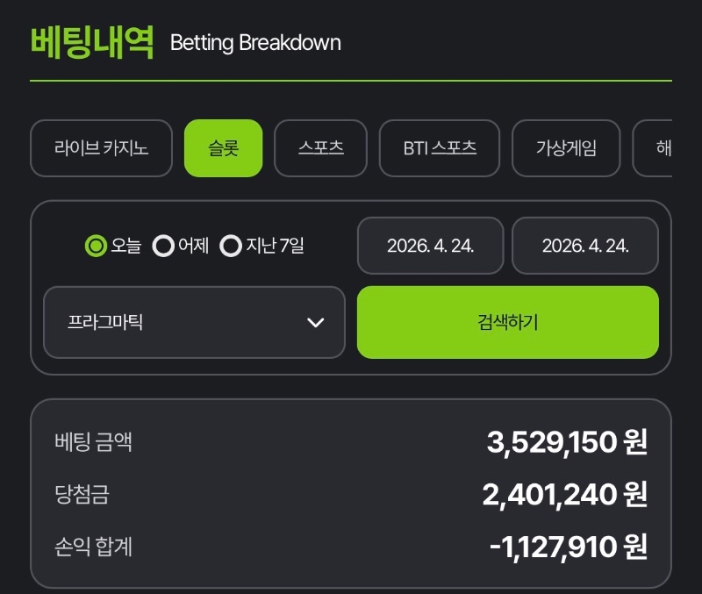Image resolution: width=702 pixels, height=594 pixels.
Task: Click the -1,127,910 원 profit-loss total
Action: tap(568, 547)
